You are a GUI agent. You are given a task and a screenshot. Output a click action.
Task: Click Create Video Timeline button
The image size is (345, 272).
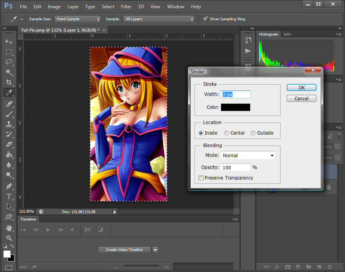(124, 250)
